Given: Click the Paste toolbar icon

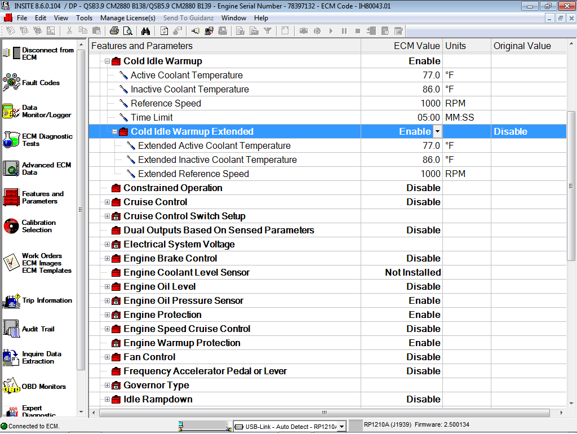Looking at the screenshot, I should pos(96,31).
